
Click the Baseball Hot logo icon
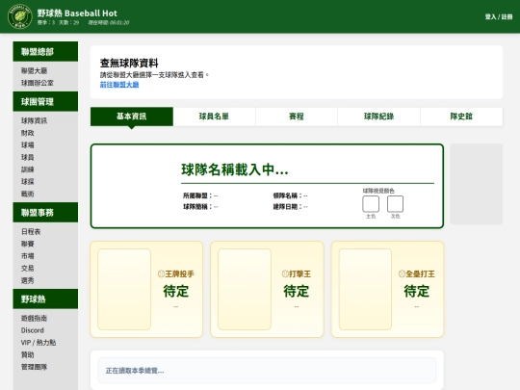click(x=20, y=16)
